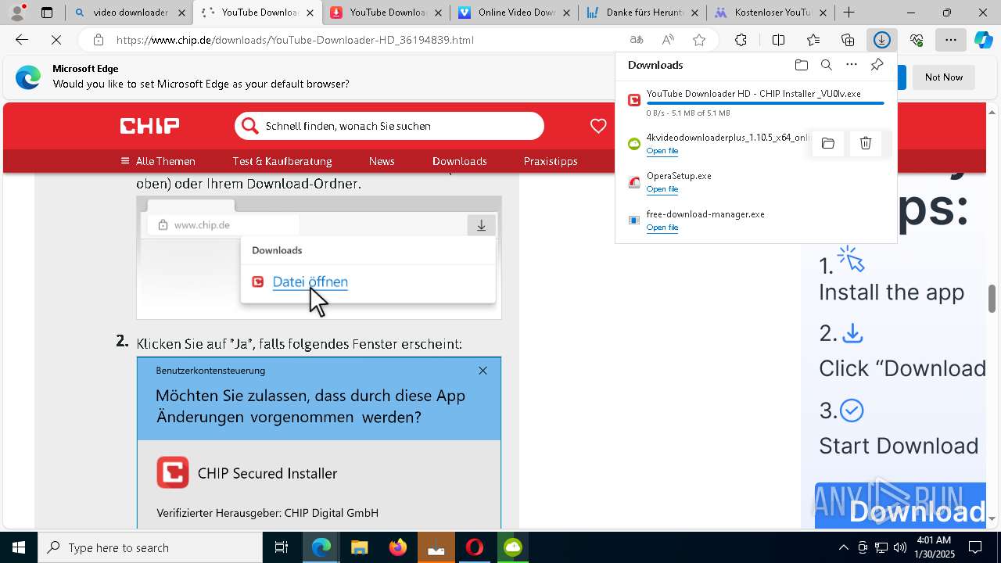Open the Extensions puzzle icon
Screen dimensions: 1001x563
coord(741,40)
